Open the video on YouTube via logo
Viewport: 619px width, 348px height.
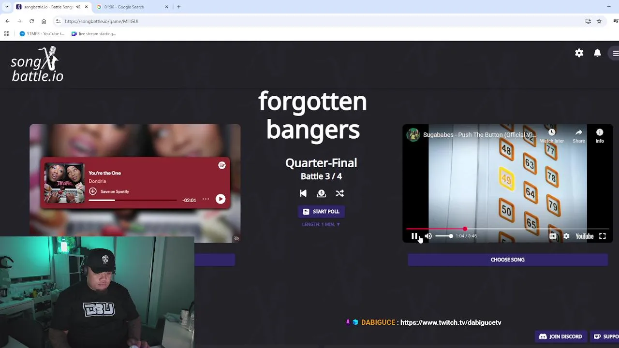(x=584, y=236)
